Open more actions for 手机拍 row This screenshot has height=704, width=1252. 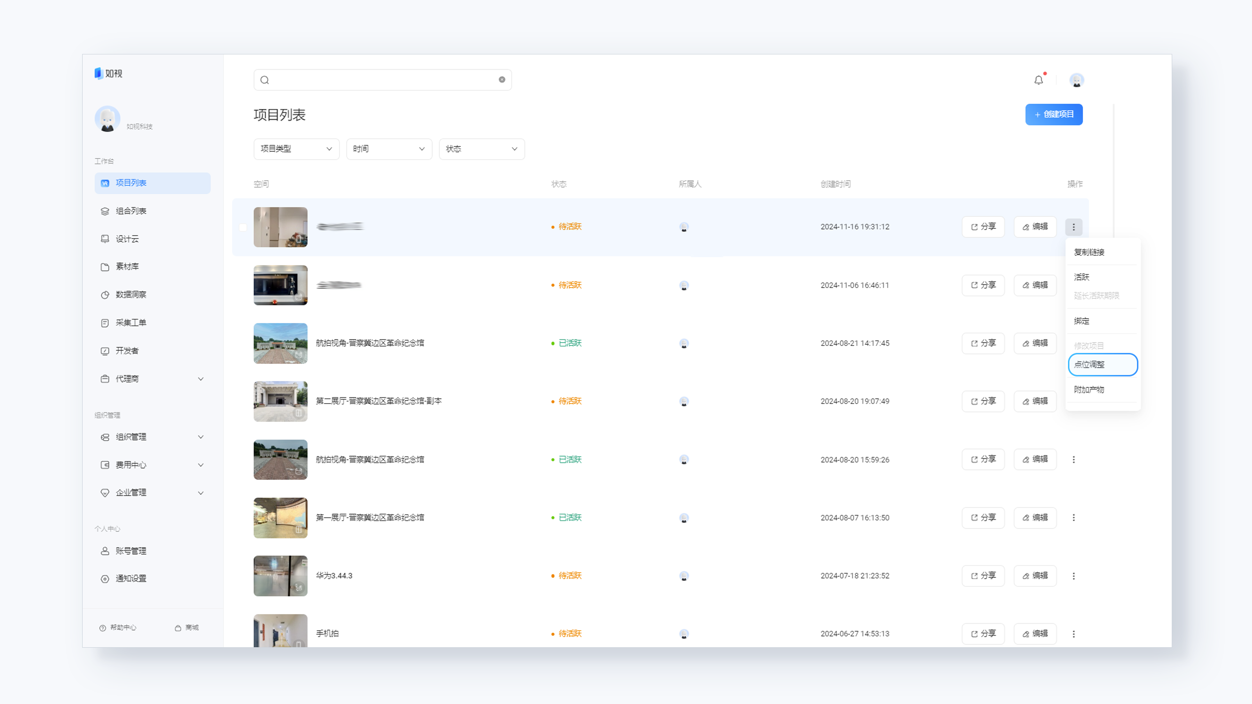coord(1074,634)
